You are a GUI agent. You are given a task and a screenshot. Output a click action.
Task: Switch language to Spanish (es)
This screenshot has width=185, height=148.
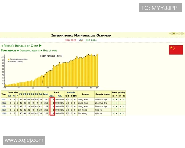click(177, 33)
